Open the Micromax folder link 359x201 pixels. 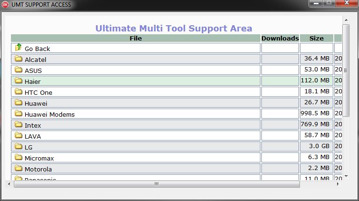point(39,159)
